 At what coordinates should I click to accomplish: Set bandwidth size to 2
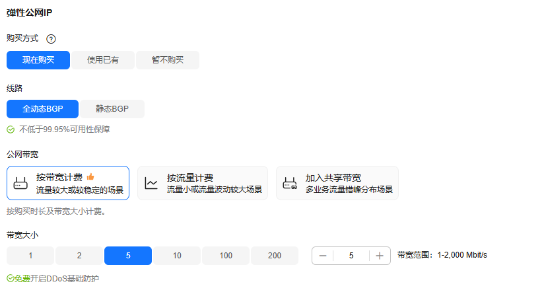79,256
